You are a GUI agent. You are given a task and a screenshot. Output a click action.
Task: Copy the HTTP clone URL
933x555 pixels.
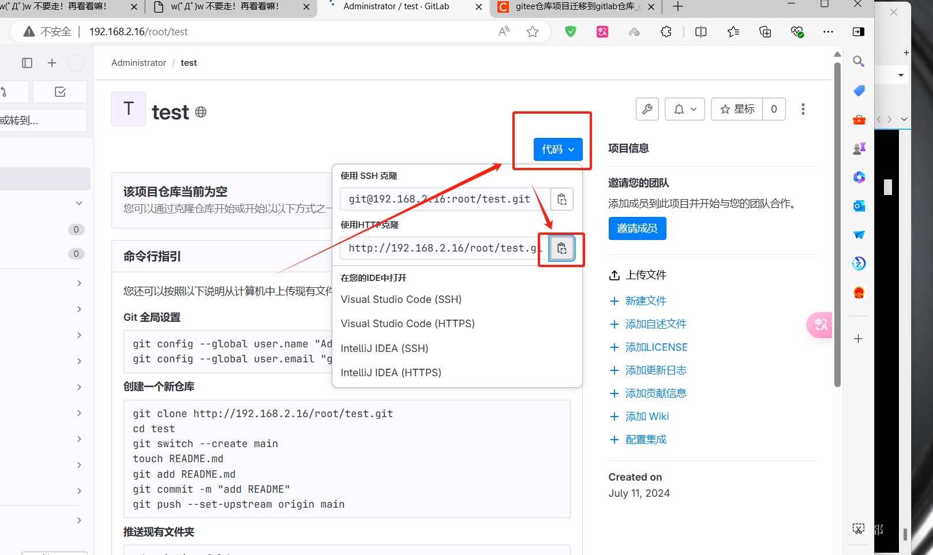click(x=561, y=249)
